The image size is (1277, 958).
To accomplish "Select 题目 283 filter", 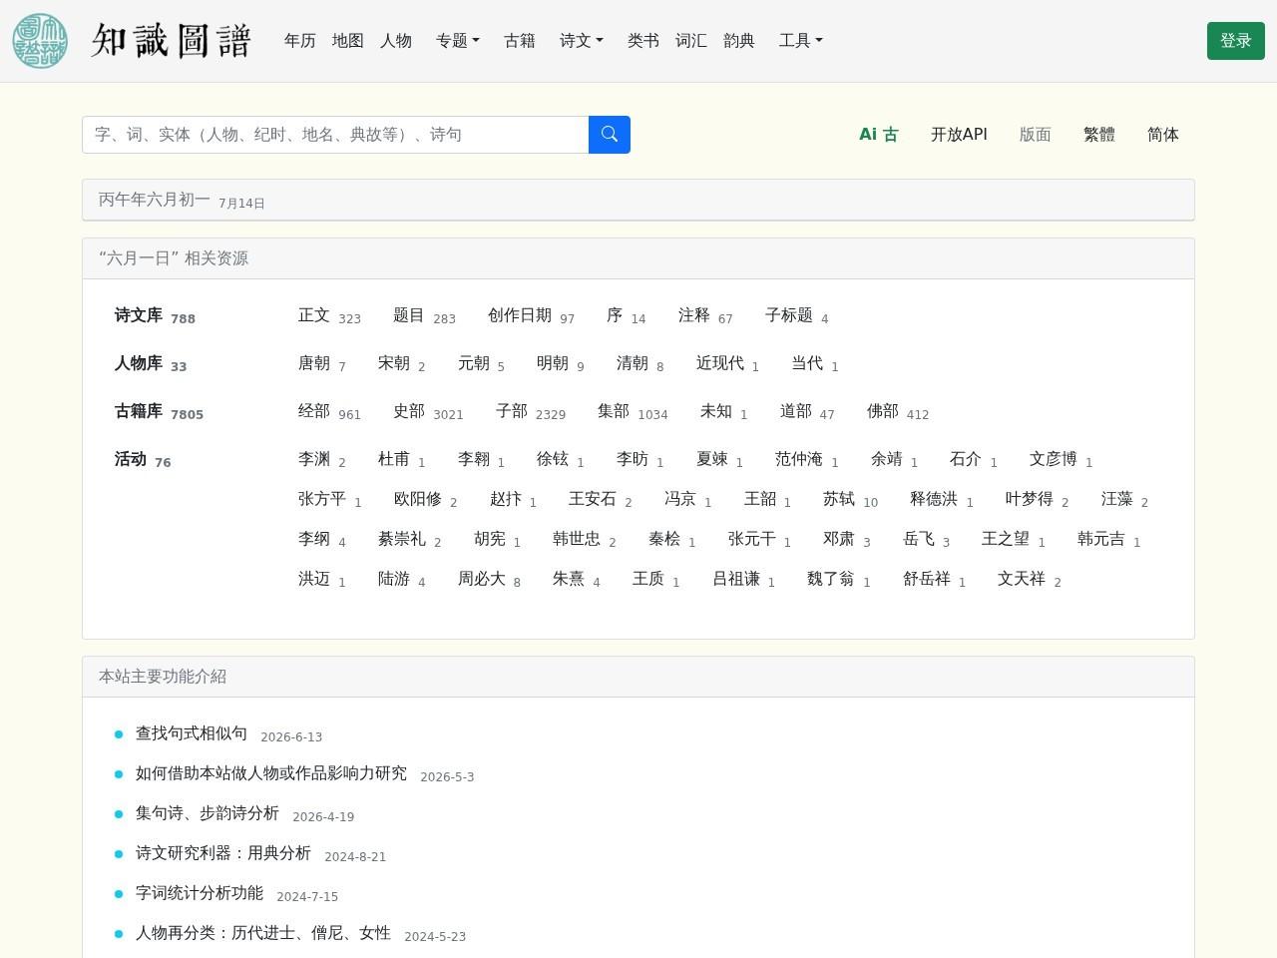I will coord(424,315).
